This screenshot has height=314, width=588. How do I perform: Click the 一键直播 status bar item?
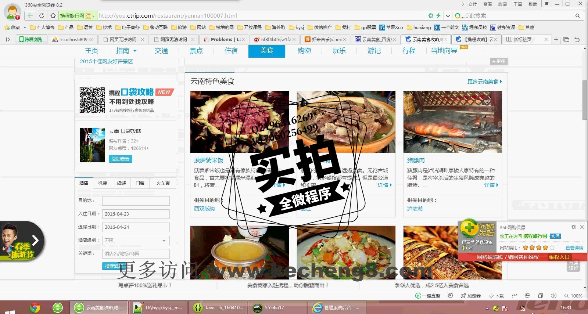point(427,296)
